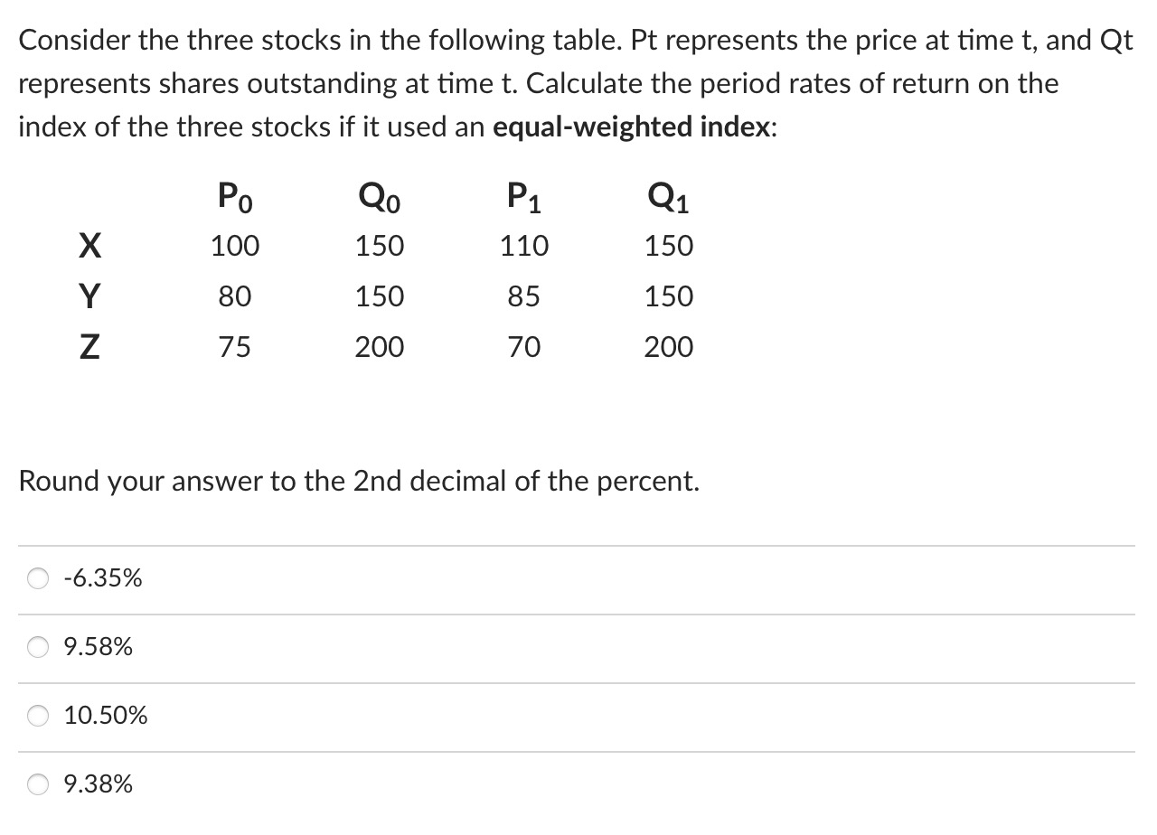
Task: Click the value 110 for stock X
Action: tap(523, 245)
